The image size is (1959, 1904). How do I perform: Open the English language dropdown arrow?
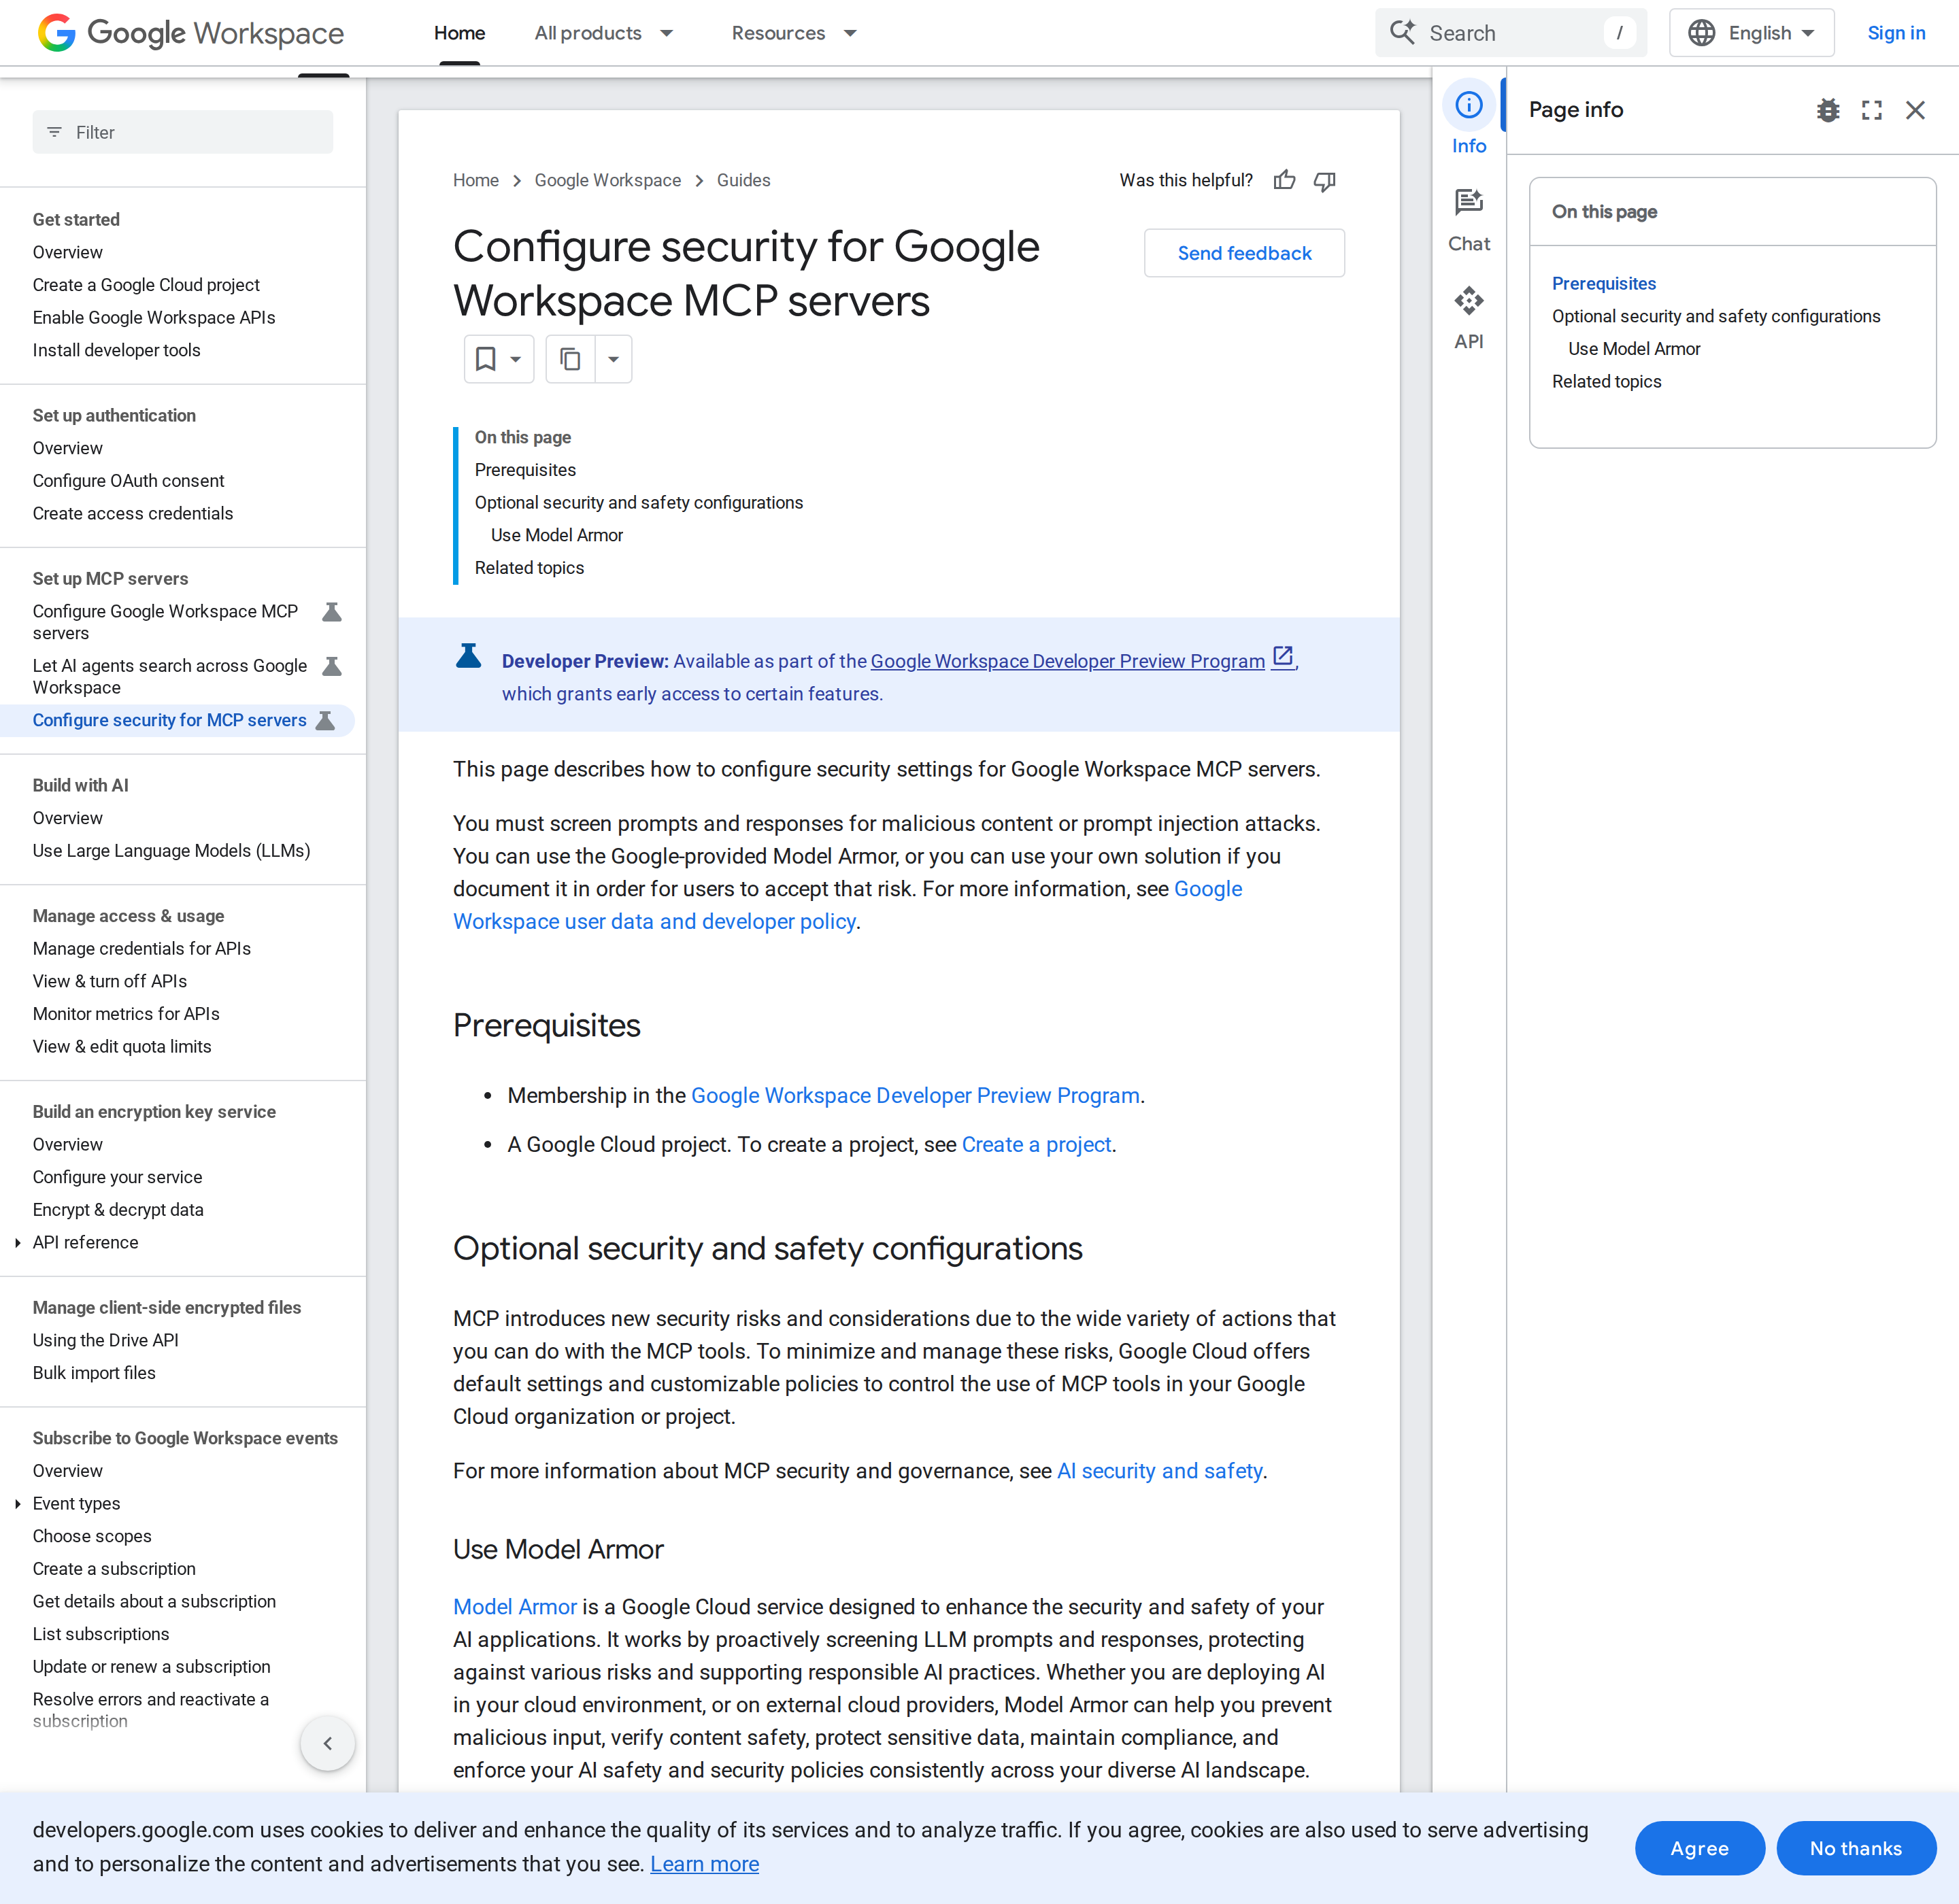click(1808, 33)
